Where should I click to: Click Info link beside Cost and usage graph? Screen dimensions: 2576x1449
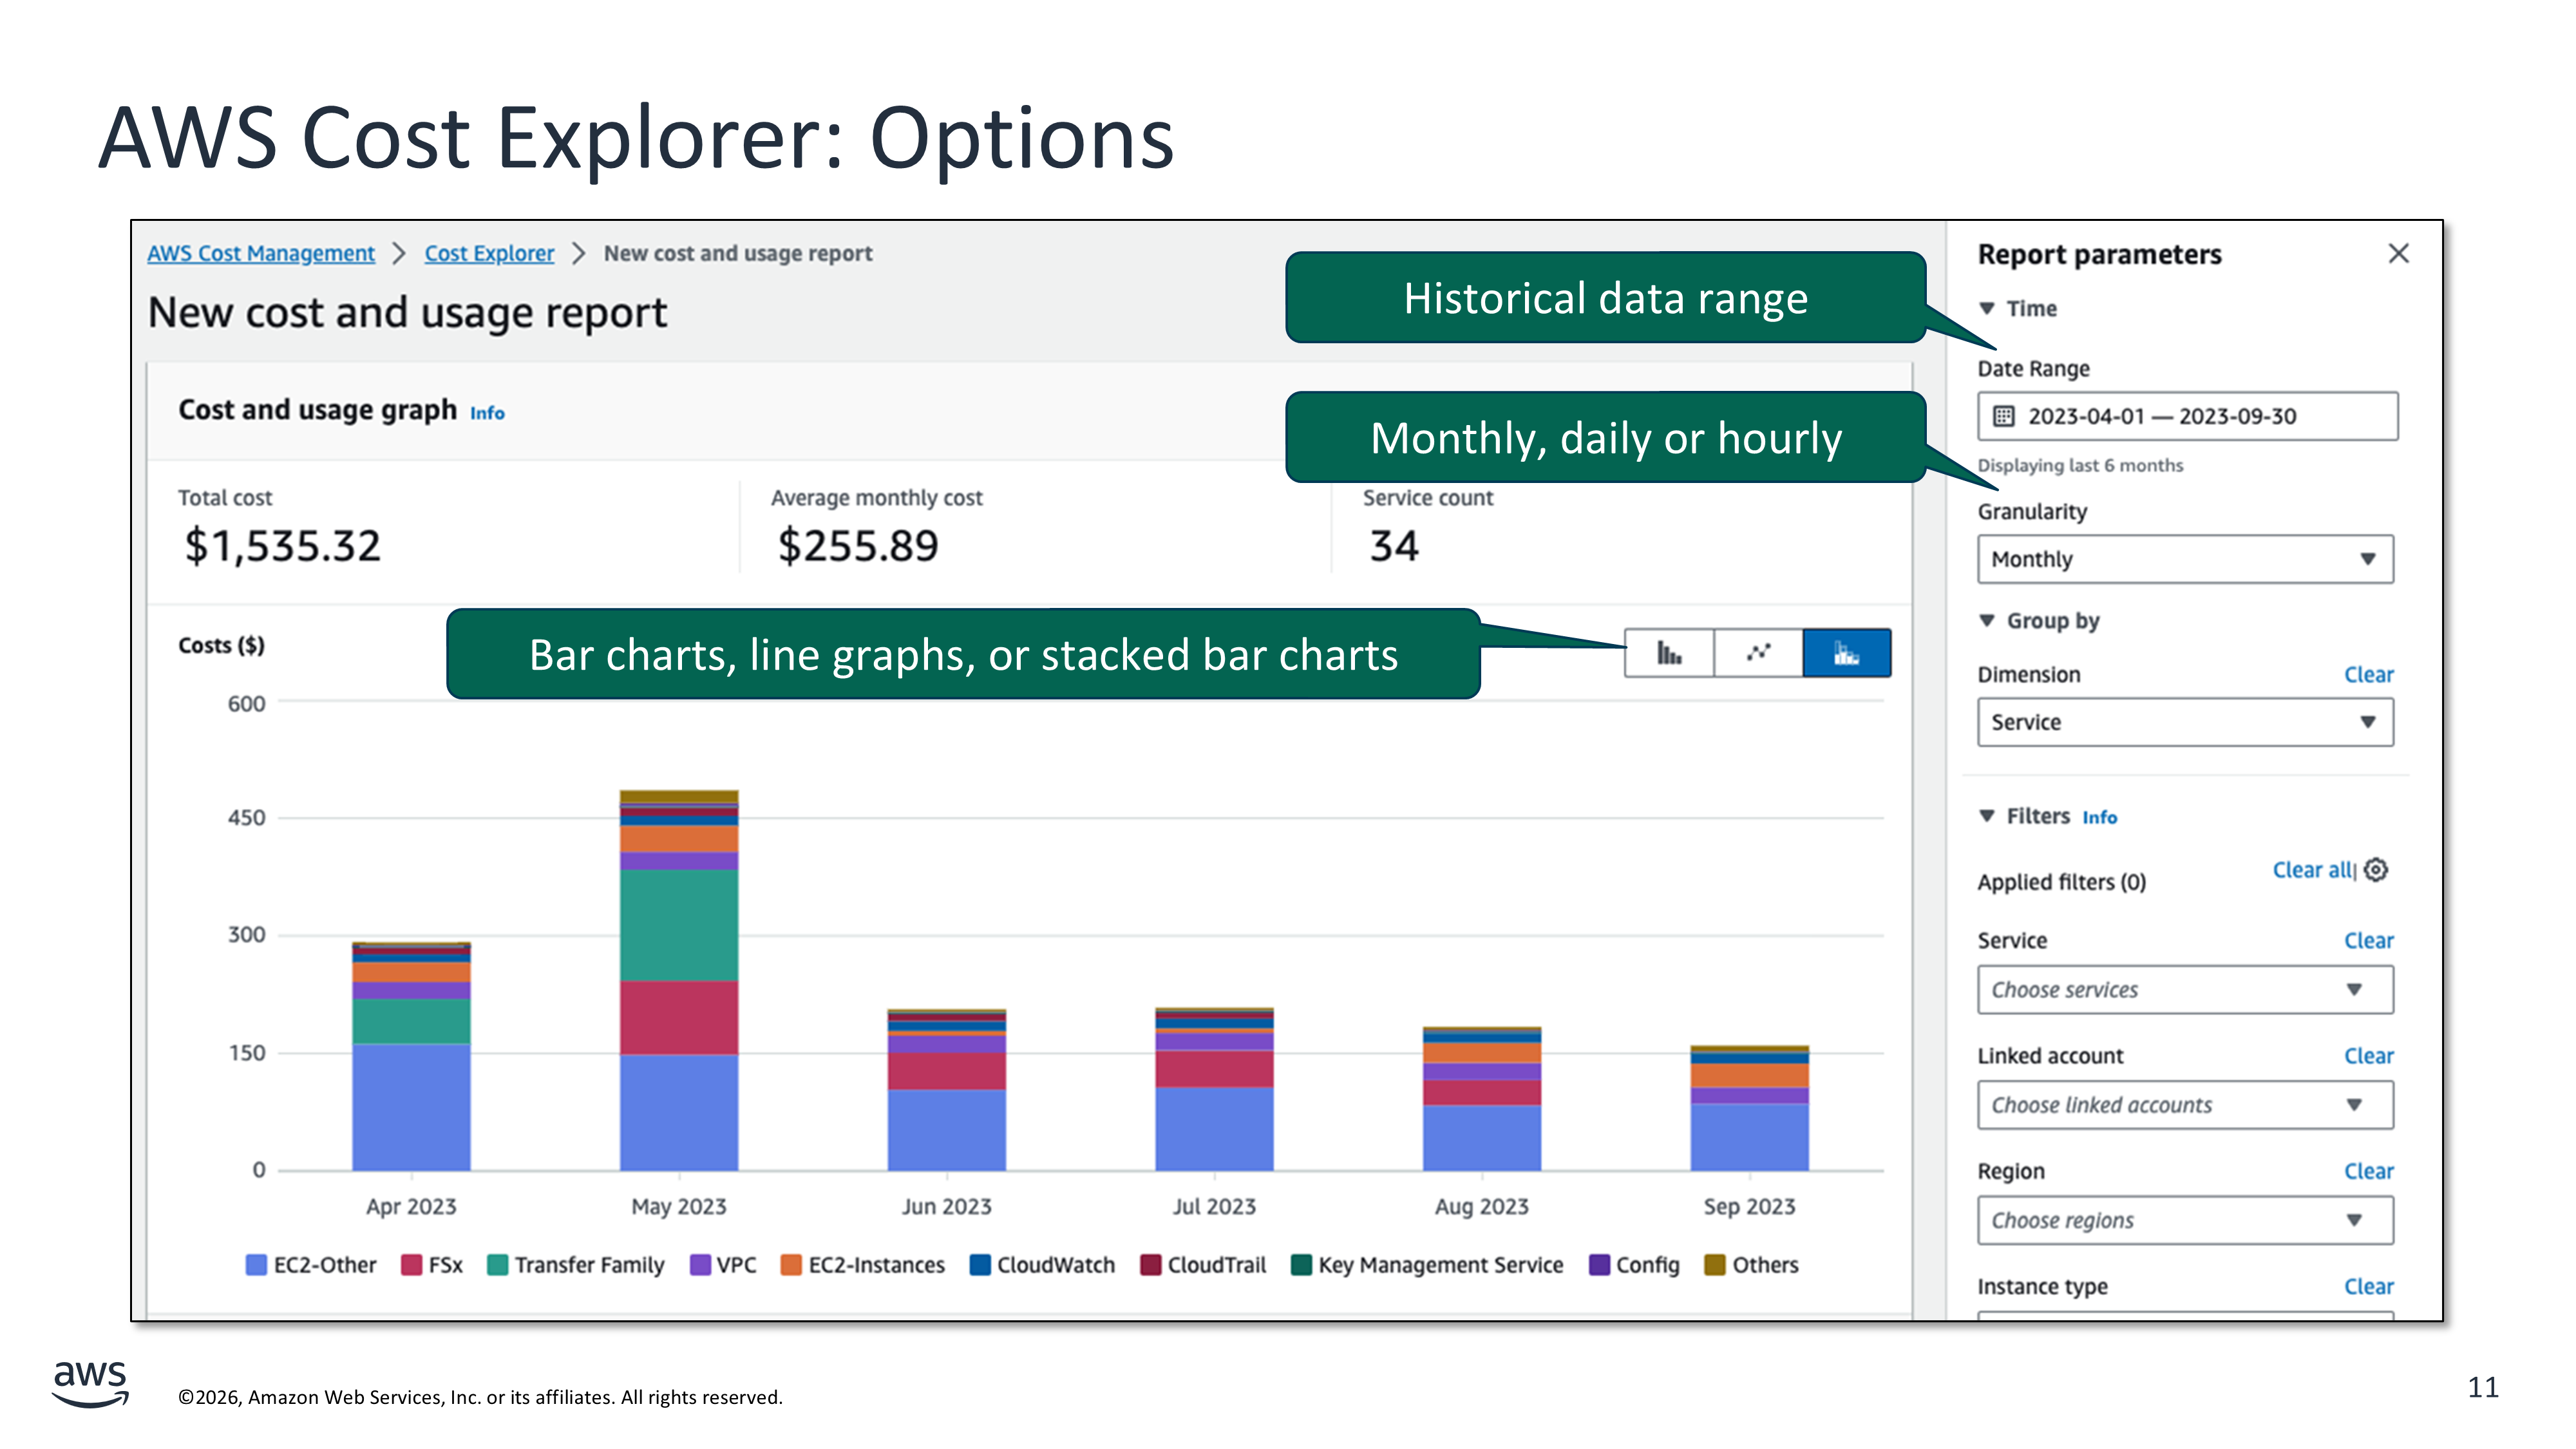coord(487,413)
